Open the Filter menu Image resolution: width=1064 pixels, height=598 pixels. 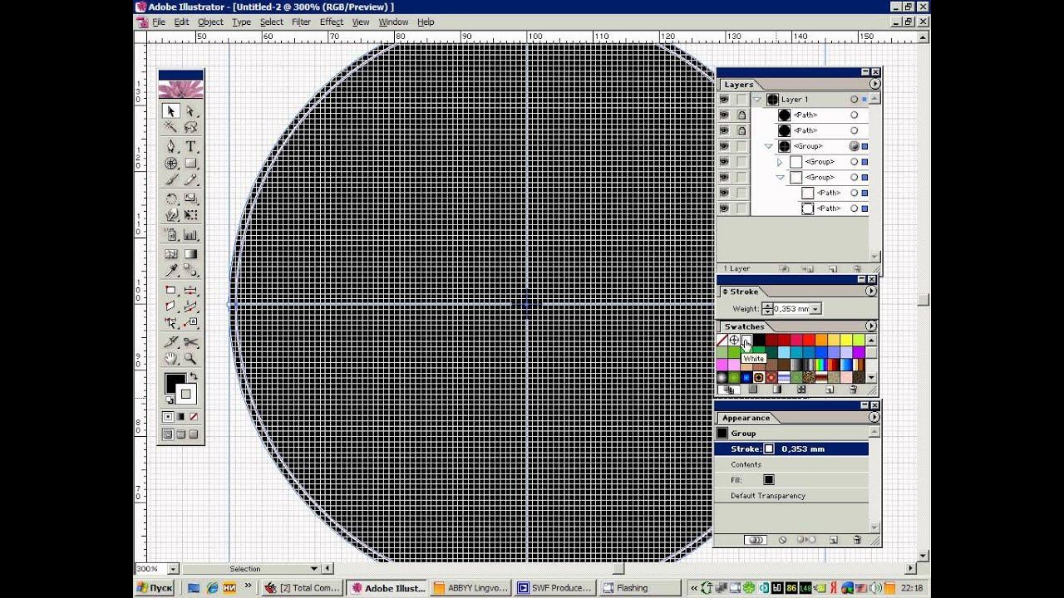(301, 22)
